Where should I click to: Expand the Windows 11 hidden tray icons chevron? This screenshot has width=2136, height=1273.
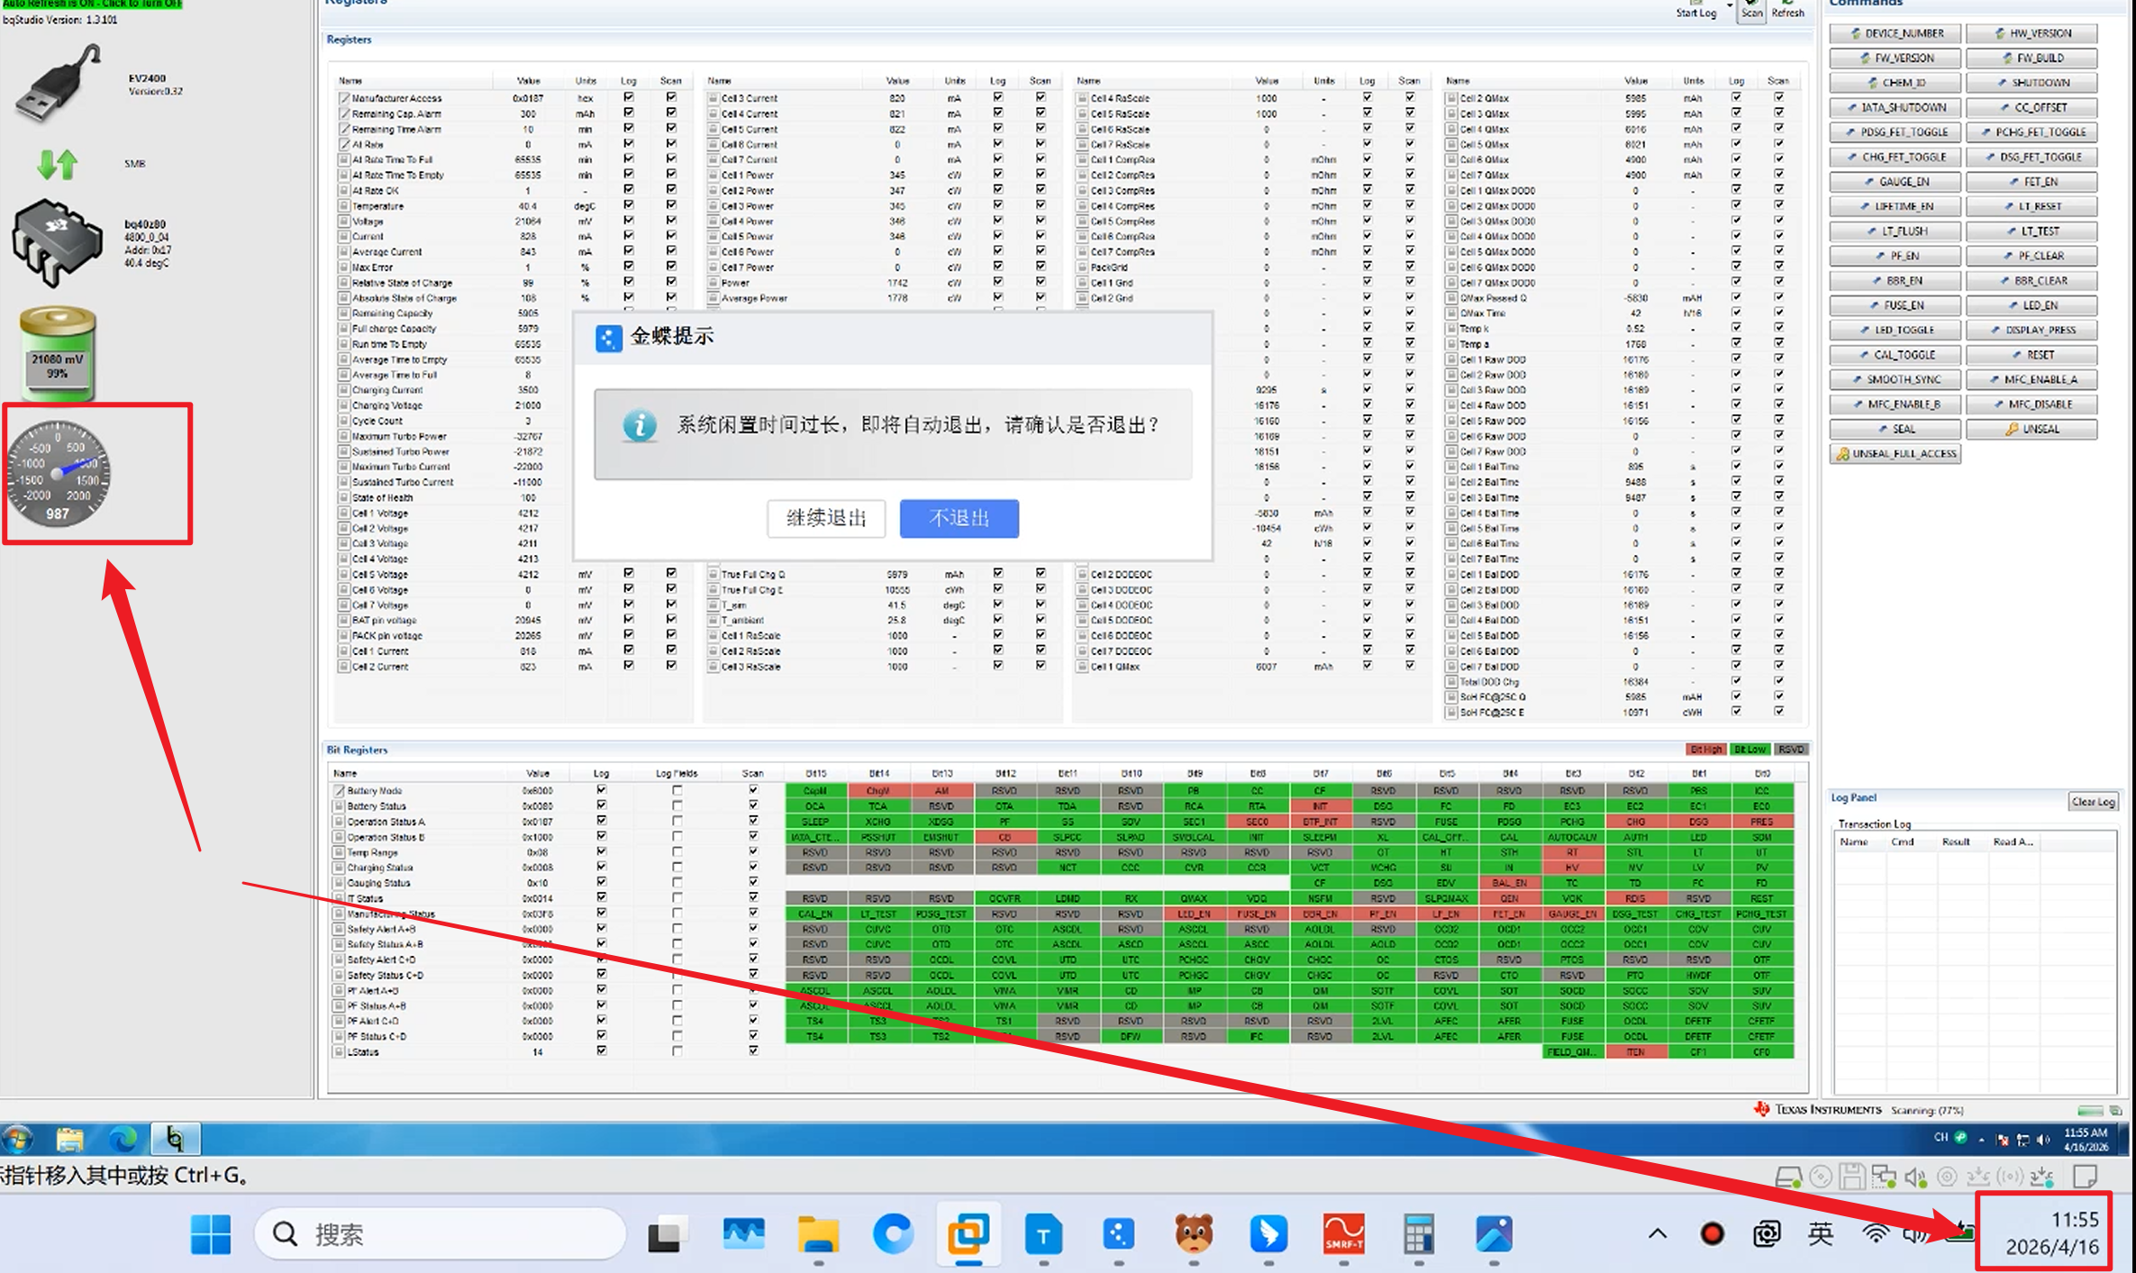1658,1234
